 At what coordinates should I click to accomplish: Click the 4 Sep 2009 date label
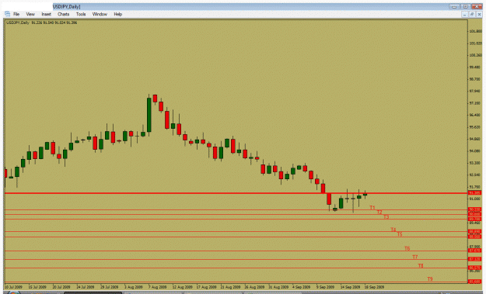[x=301, y=287]
